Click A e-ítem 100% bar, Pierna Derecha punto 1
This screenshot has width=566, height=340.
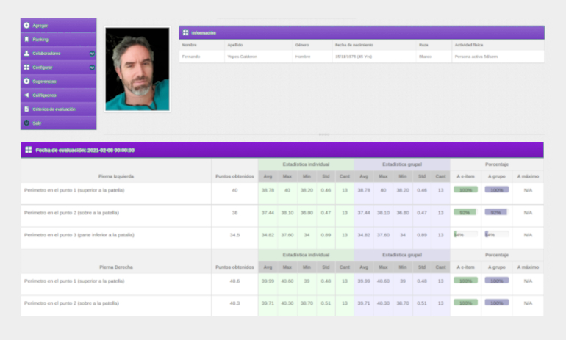[465, 281]
